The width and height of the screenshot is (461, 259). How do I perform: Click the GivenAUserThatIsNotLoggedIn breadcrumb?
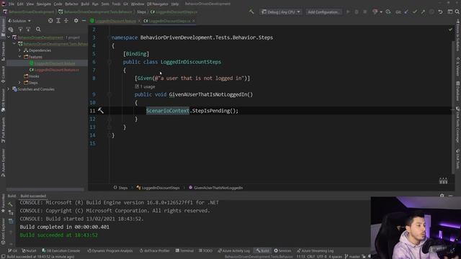(x=216, y=188)
